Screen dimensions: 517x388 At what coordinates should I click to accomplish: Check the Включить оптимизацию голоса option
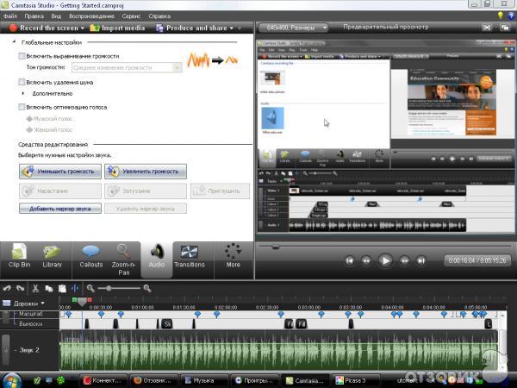[22, 107]
